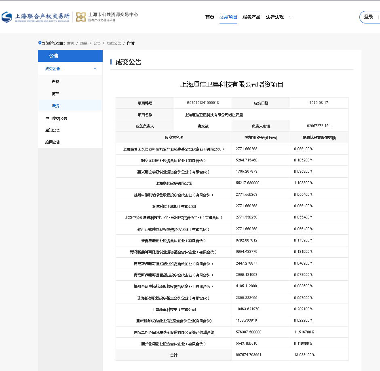
Task: Click the amount 4185.112800
Action: tap(247, 286)
